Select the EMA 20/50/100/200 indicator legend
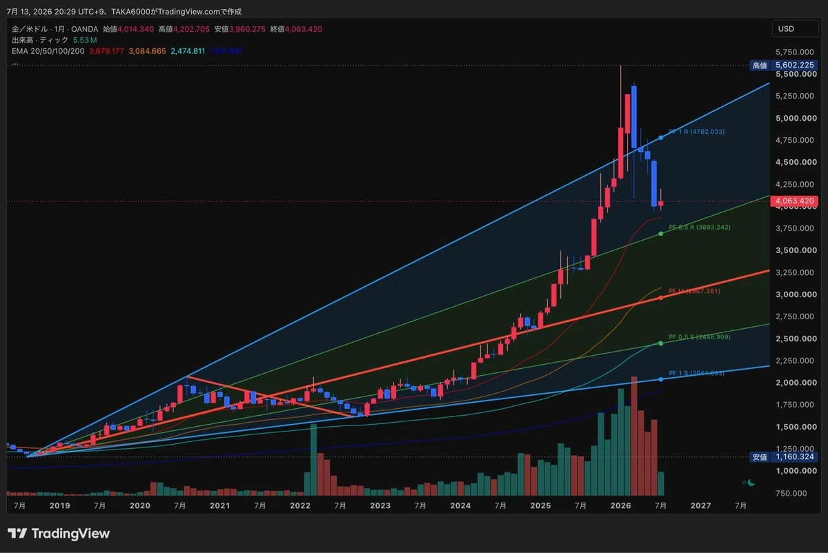This screenshot has height=553, width=828. coord(48,51)
